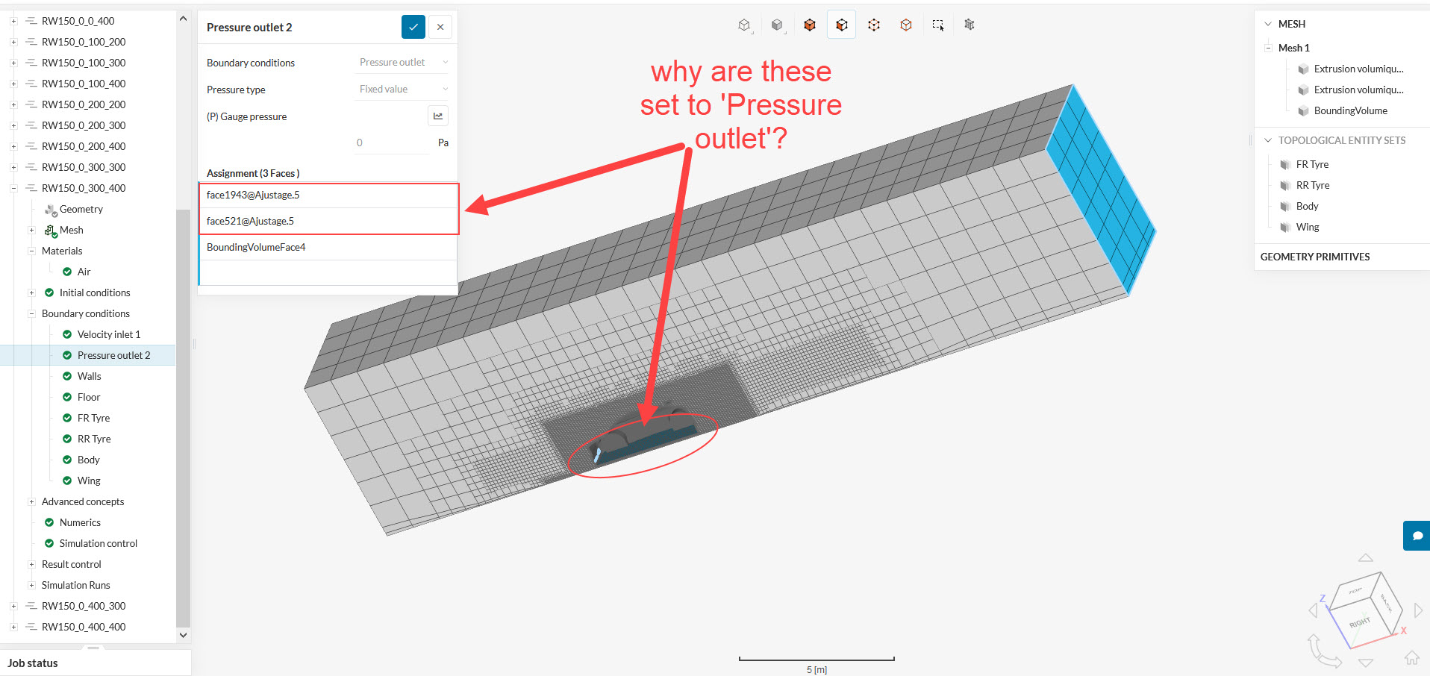Collapse the Mesh 1 node
The width and height of the screenshot is (1430, 676).
click(1268, 48)
